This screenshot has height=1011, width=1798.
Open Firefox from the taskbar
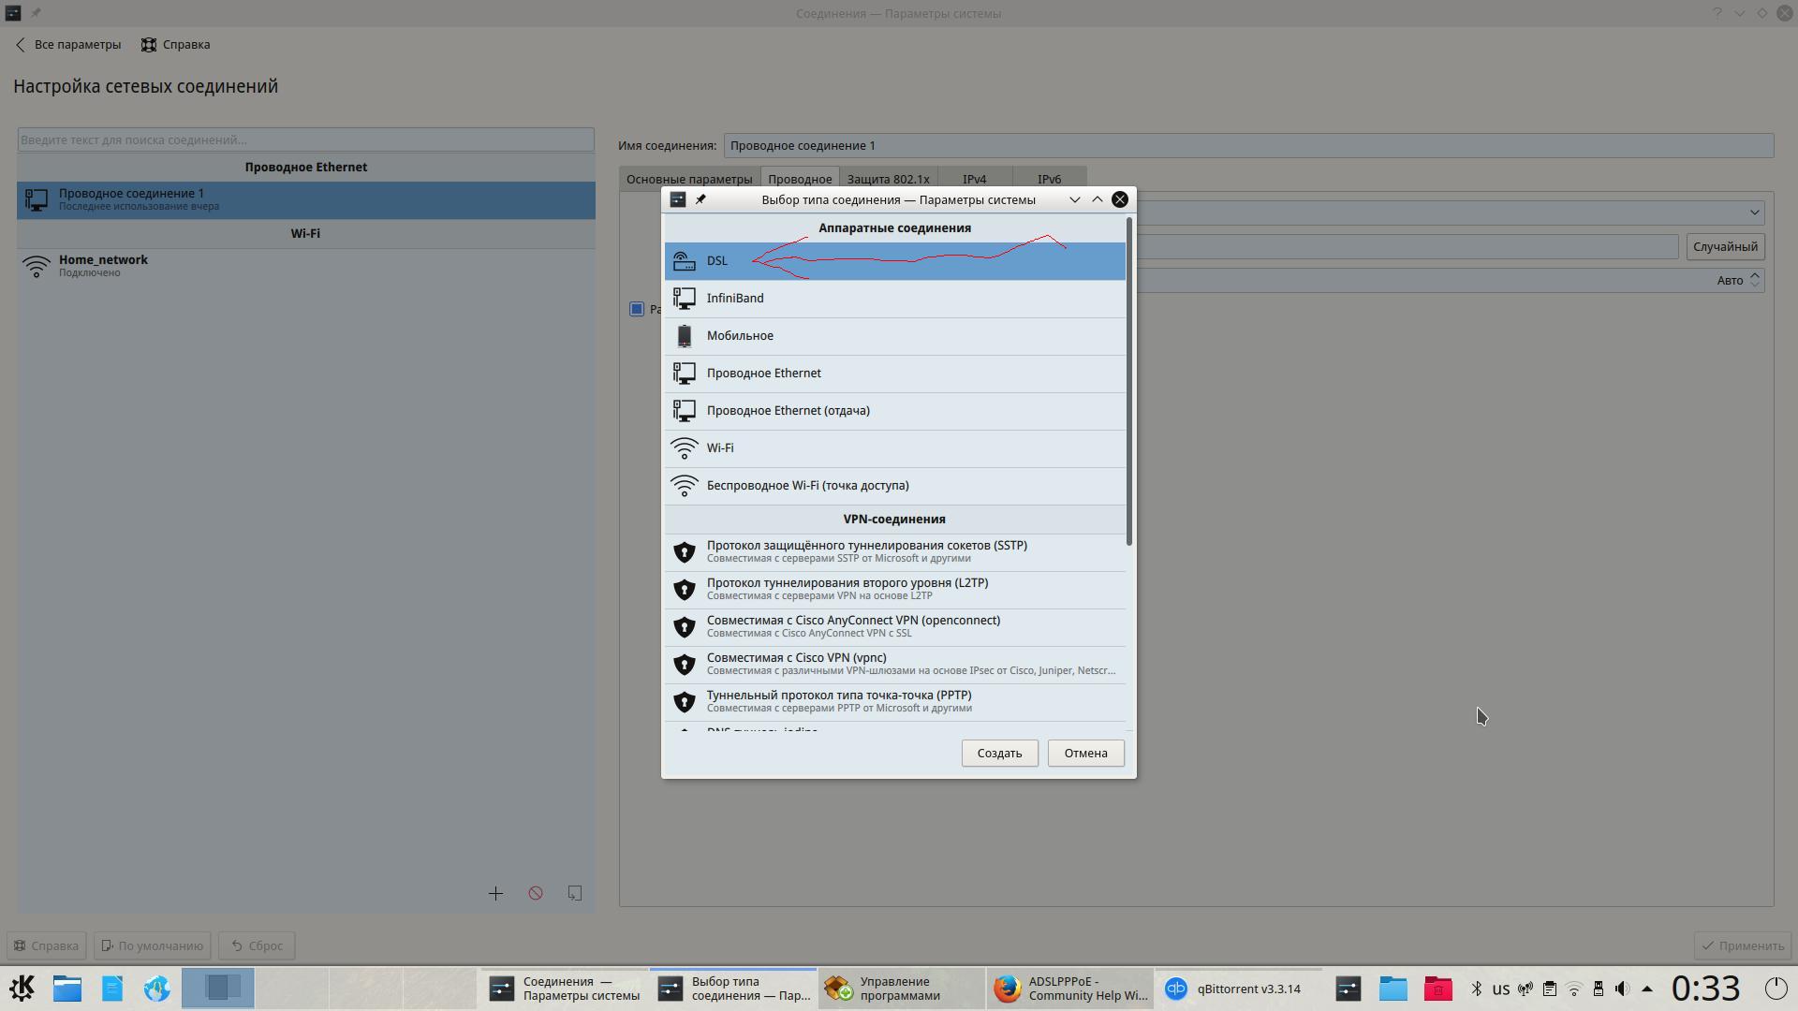pos(1068,989)
